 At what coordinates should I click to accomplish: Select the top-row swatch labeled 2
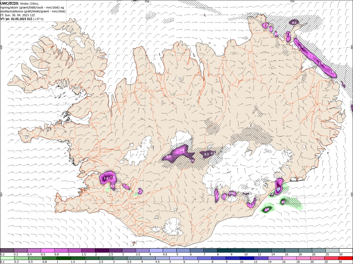click(x=102, y=251)
